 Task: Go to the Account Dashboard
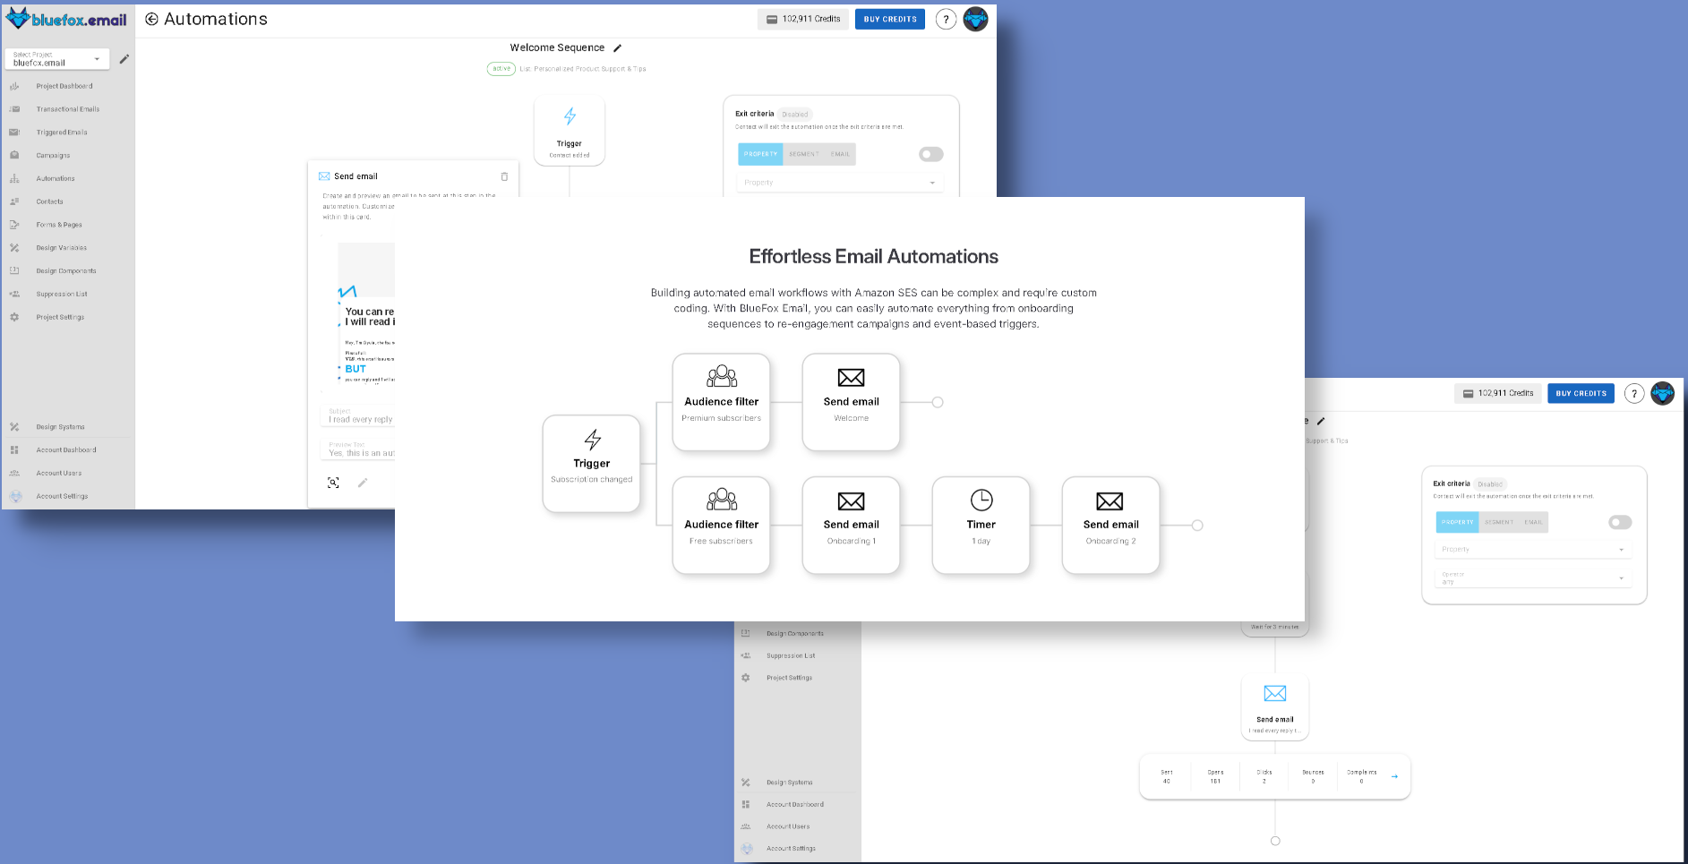coord(64,449)
